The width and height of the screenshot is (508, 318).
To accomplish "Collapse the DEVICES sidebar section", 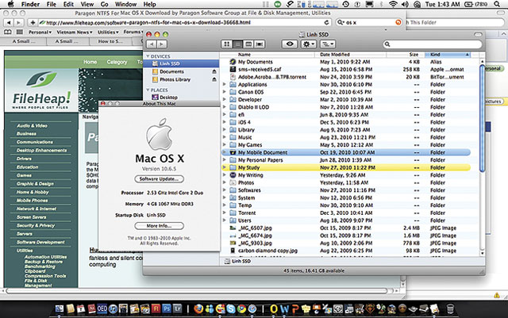I will pos(147,56).
